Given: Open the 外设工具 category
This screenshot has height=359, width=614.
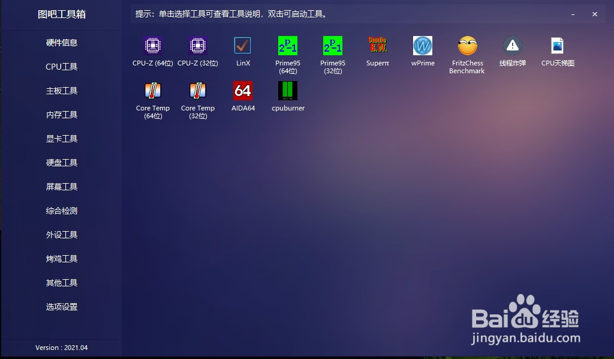Looking at the screenshot, I should (x=62, y=235).
